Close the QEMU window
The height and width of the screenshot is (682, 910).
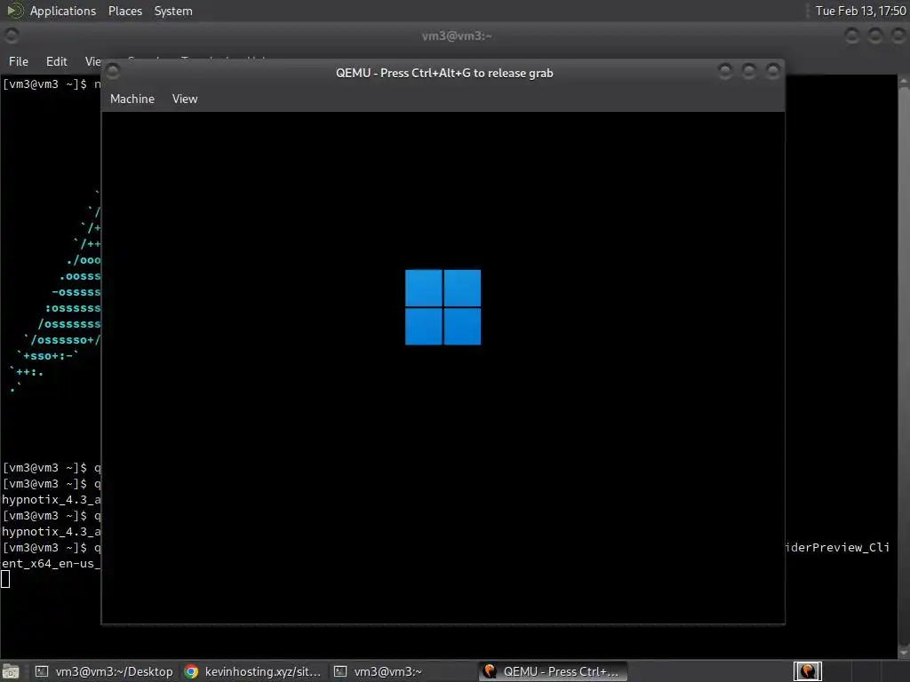coord(772,71)
